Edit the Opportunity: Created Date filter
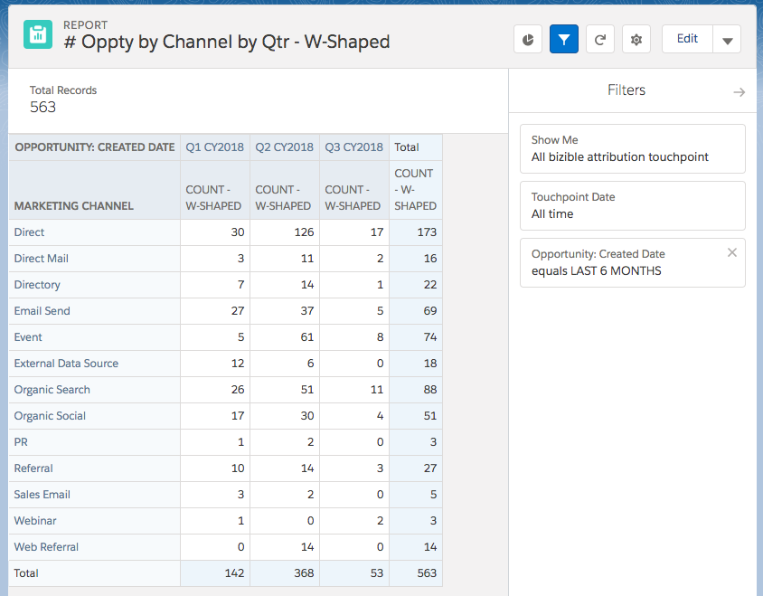The width and height of the screenshot is (763, 596). click(624, 262)
